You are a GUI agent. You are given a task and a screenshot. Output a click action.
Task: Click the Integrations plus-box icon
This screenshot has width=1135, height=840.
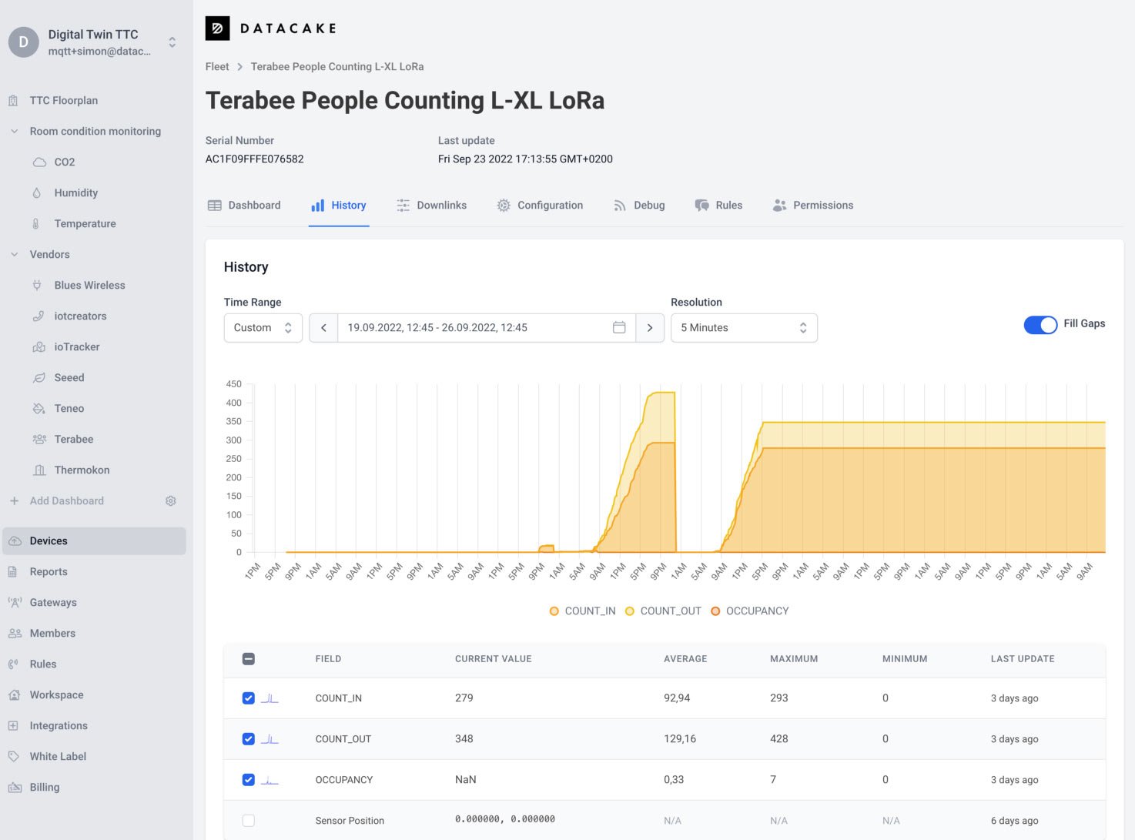(13, 726)
